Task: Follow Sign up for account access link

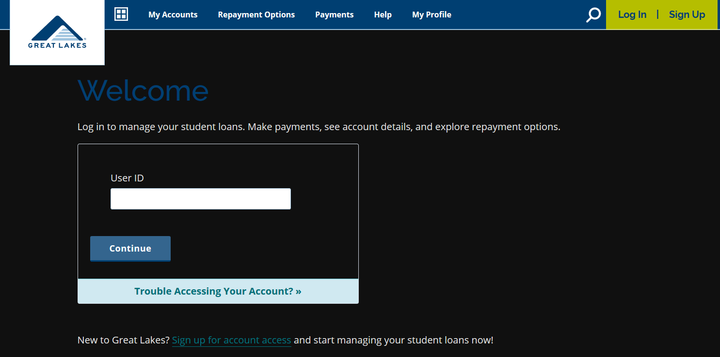Action: coord(232,340)
